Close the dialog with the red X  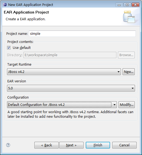(136, 5)
